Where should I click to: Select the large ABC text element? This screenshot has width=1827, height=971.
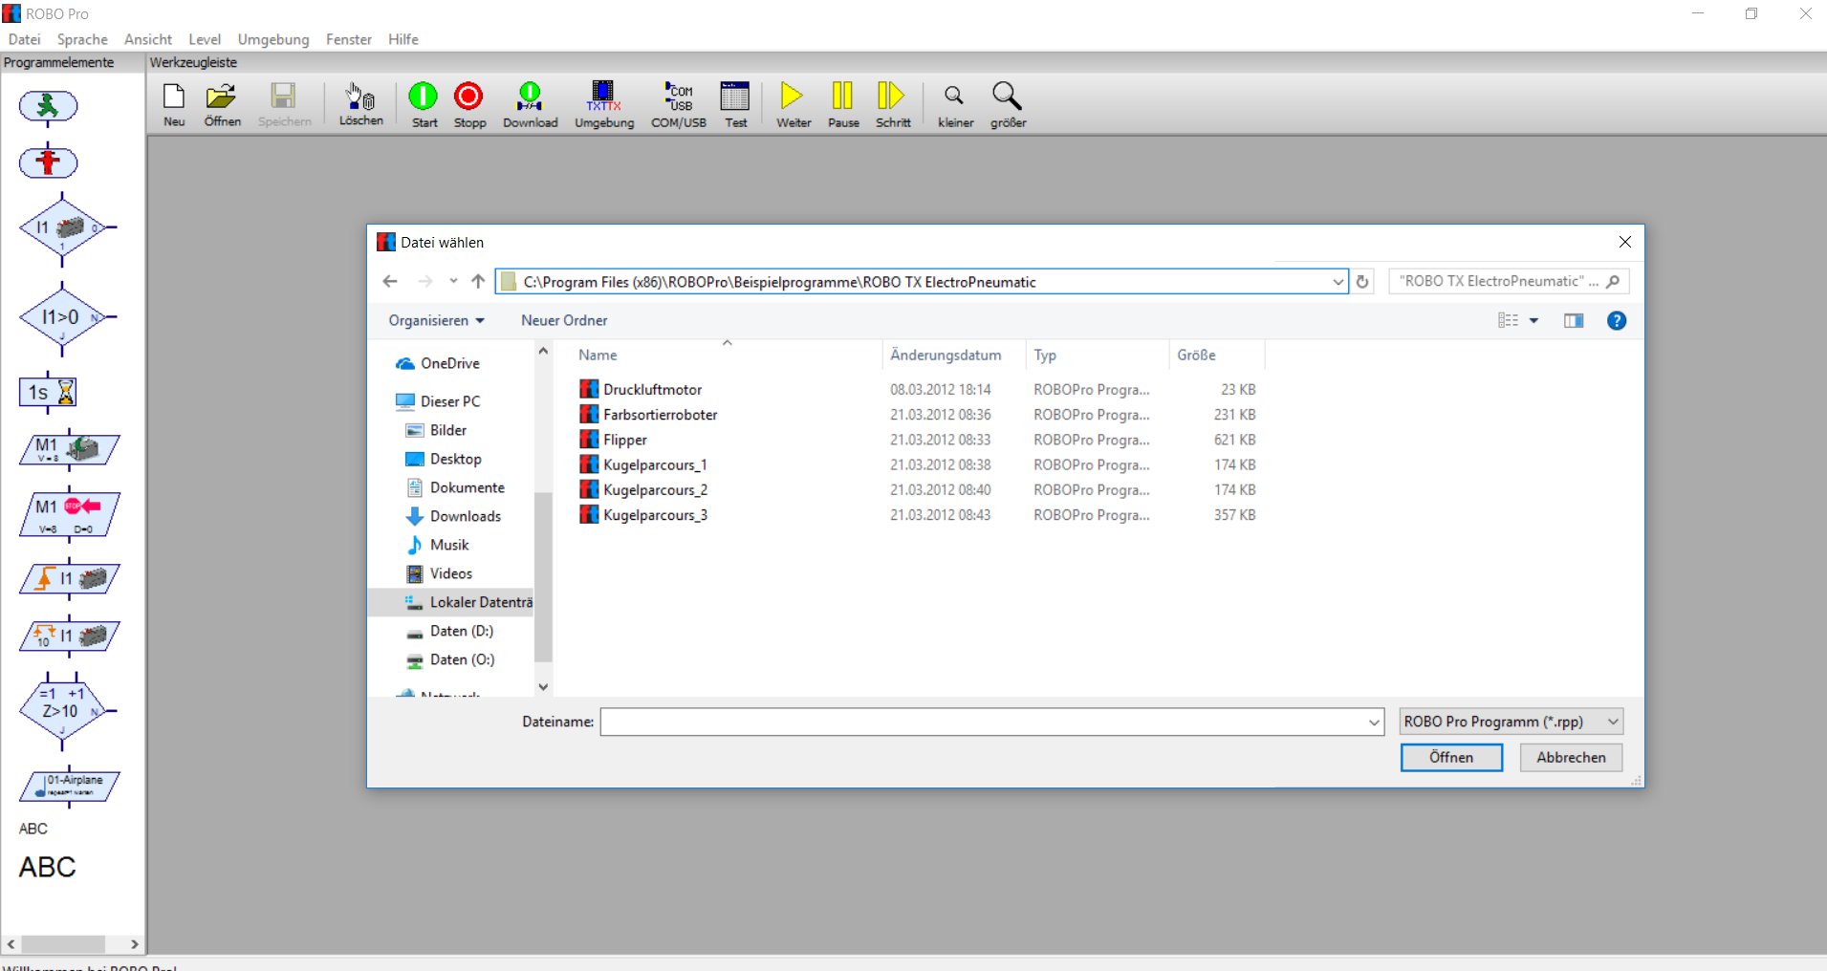click(47, 867)
